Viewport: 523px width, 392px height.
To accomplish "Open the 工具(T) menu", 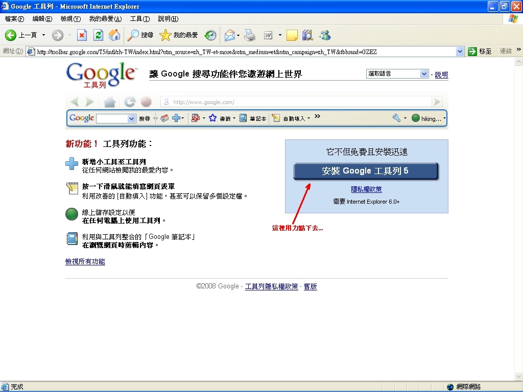I will click(140, 19).
